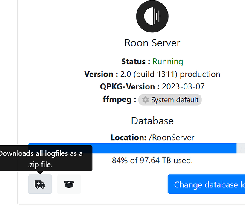
Task: Click the bold Version label
Action: (101, 74)
